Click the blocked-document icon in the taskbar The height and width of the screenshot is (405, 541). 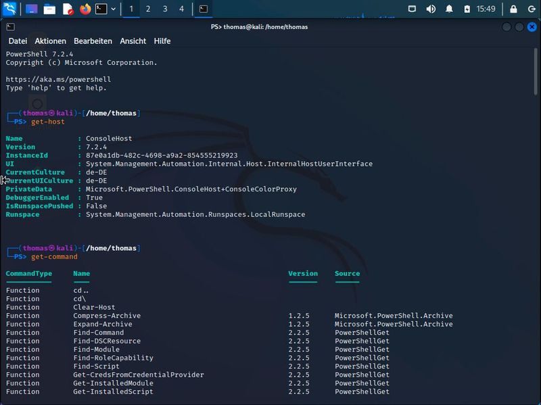[x=68, y=9]
